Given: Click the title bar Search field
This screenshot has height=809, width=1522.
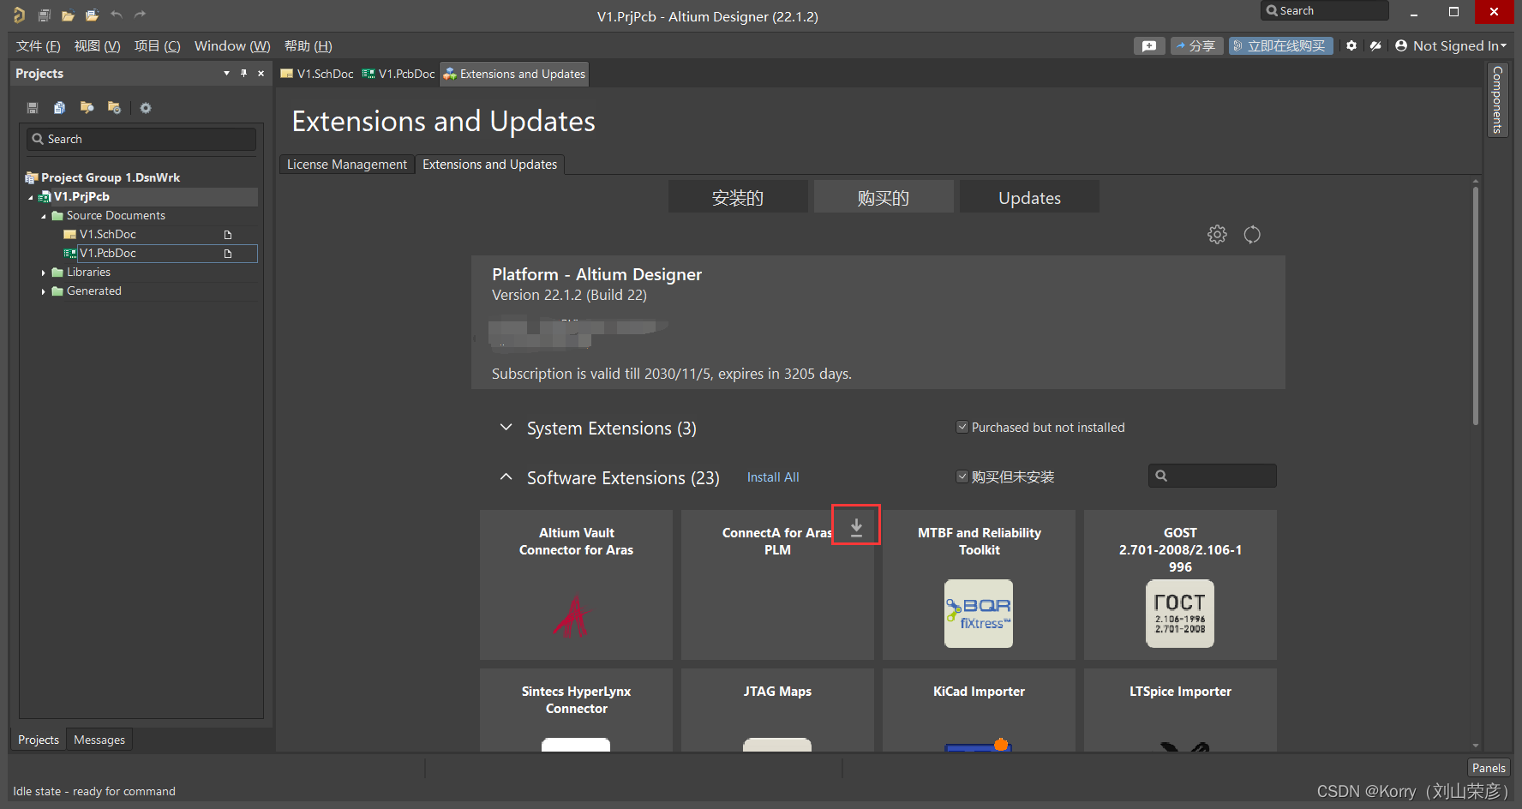Looking at the screenshot, I should tap(1325, 10).
